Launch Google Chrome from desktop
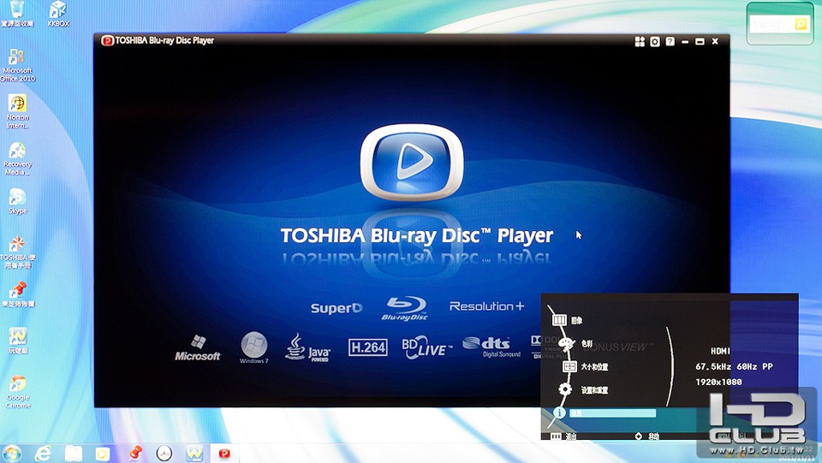This screenshot has width=822, height=463. click(17, 392)
